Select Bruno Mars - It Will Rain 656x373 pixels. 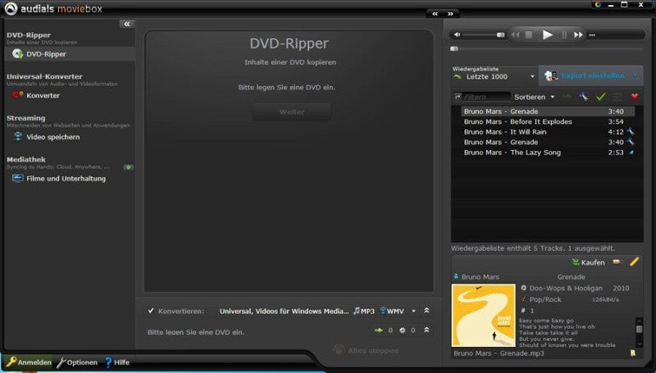click(548, 132)
